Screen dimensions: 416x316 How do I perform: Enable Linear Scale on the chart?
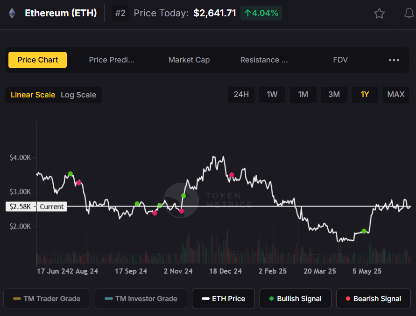tap(33, 95)
